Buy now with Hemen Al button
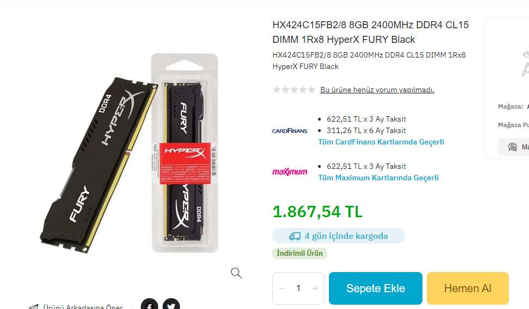Screen dimensions: 529x309 coord(468,288)
